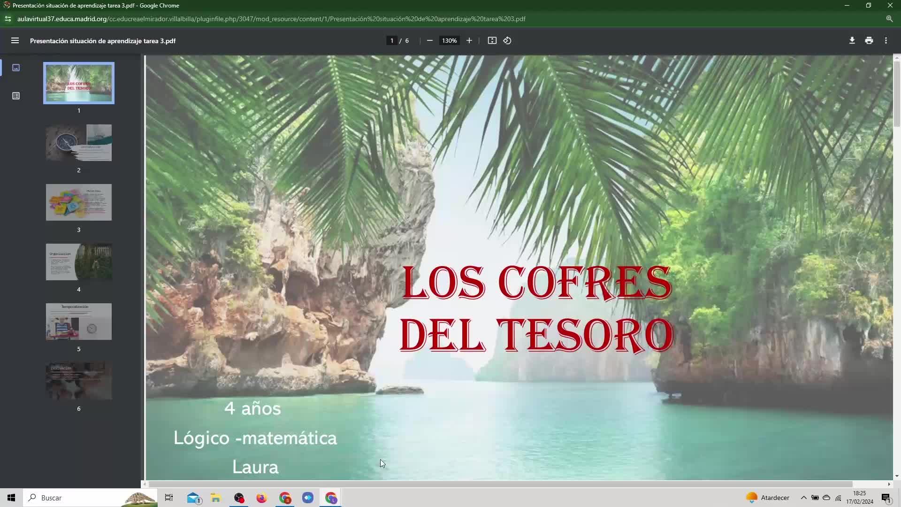Rotate the document with the rotate icon
Viewport: 901px width, 507px height.
(x=507, y=41)
